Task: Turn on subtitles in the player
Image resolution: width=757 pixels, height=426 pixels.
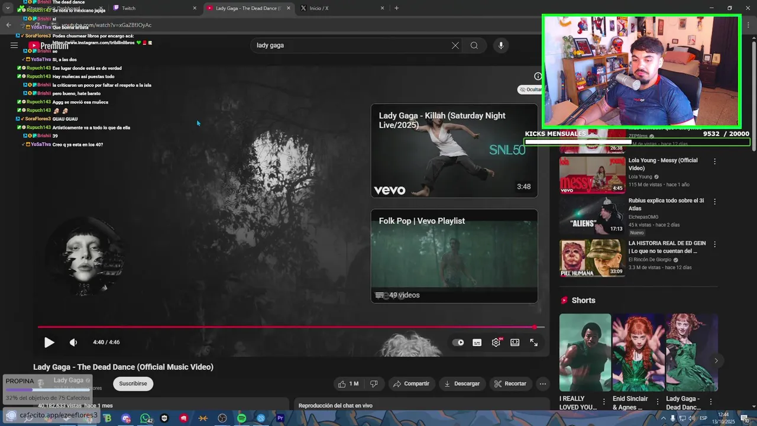Action: pos(477,342)
